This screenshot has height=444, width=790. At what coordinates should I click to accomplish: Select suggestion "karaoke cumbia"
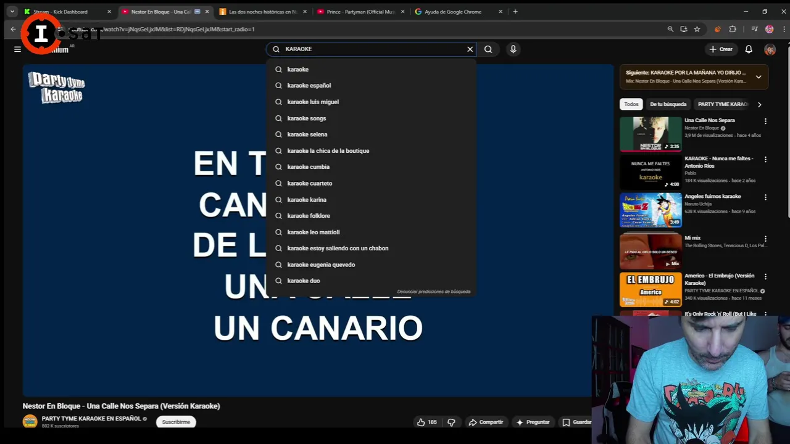pos(372,167)
